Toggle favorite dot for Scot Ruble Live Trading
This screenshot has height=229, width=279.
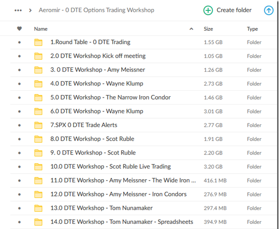(x=19, y=167)
